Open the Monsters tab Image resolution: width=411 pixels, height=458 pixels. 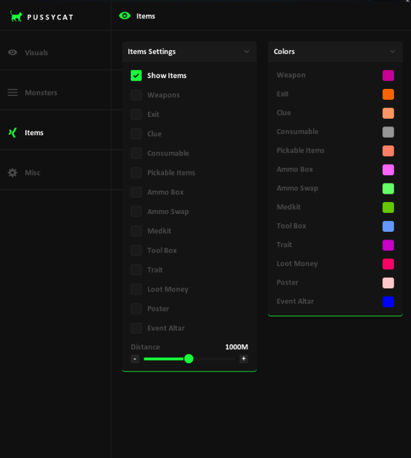[x=41, y=93]
